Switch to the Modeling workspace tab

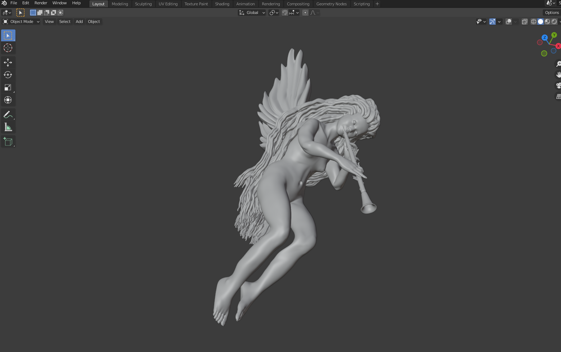tap(120, 4)
